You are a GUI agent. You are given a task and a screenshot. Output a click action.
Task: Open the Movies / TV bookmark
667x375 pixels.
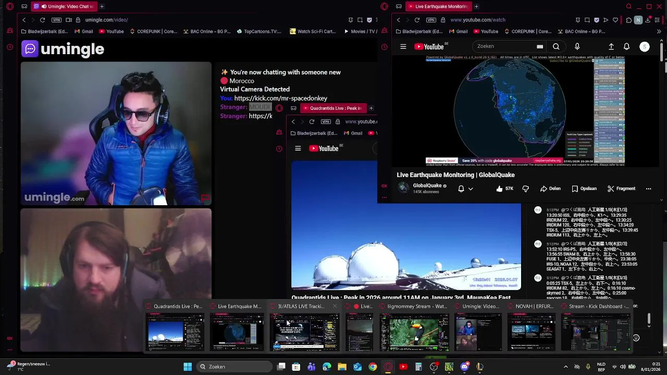coord(360,31)
